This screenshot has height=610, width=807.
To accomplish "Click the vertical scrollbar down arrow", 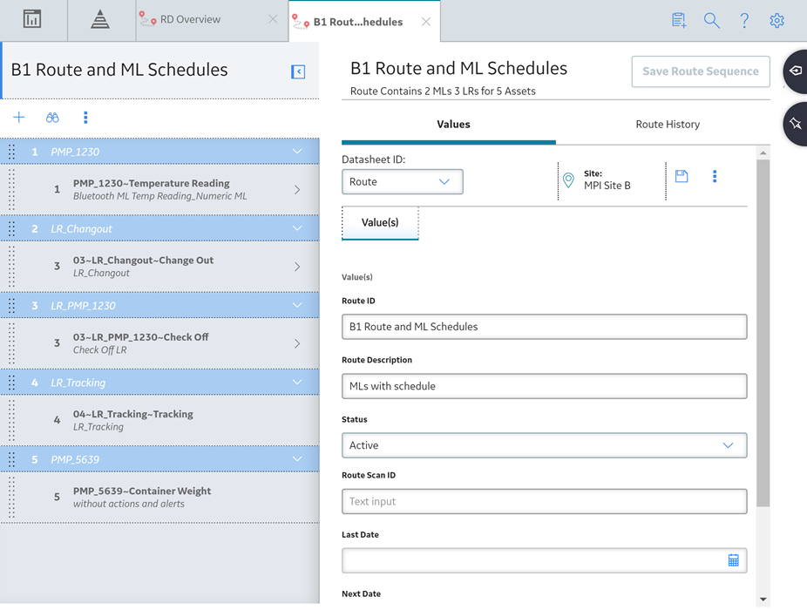I will [763, 600].
